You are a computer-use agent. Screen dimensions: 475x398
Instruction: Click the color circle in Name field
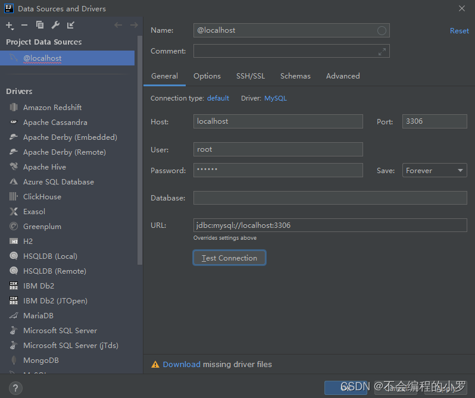coord(382,30)
